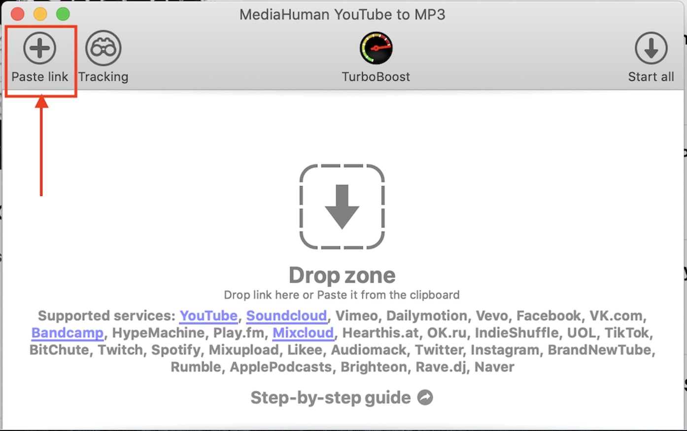
Task: Select the Tracking toolbar label
Action: coord(103,77)
